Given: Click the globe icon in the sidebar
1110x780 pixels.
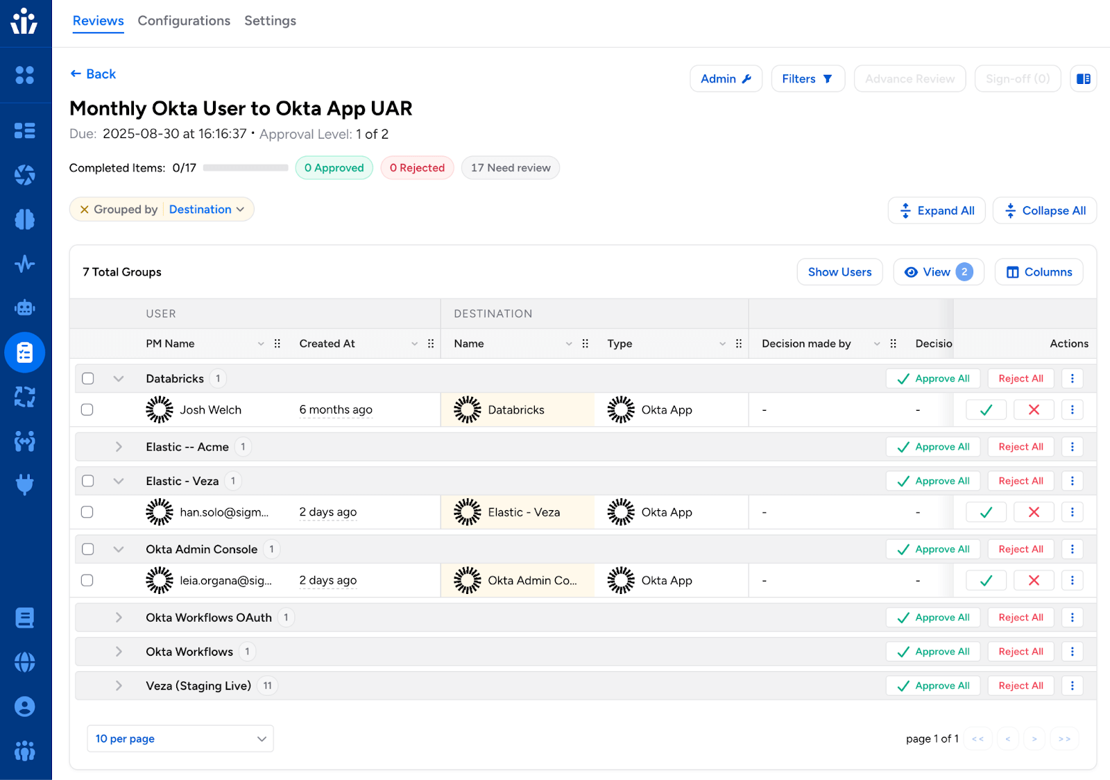Looking at the screenshot, I should [25, 662].
